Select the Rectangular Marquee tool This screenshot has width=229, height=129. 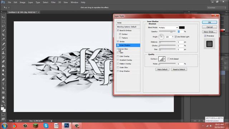[3, 21]
